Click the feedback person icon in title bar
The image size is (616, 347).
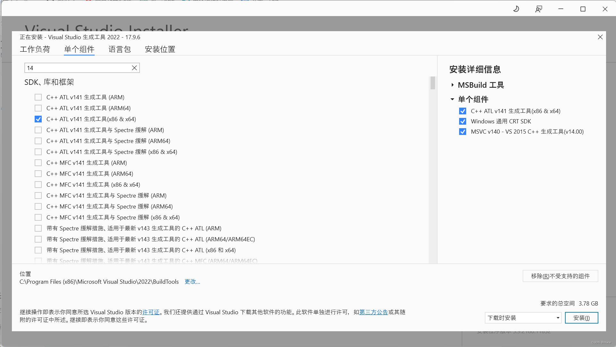pyautogui.click(x=539, y=9)
